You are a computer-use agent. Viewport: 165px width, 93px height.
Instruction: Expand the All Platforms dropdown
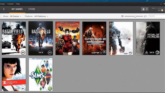[x=41, y=16]
